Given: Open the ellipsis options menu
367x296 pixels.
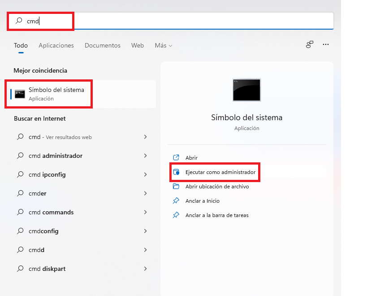Looking at the screenshot, I should point(326,44).
